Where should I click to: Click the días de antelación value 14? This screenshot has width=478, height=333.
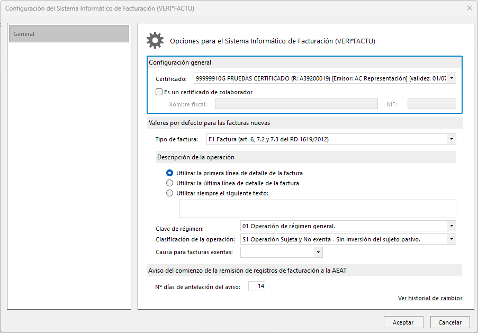[257, 286]
